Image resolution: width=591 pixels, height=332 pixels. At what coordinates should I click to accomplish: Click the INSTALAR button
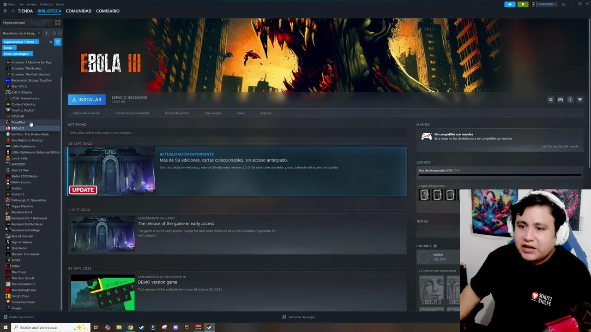click(x=87, y=100)
